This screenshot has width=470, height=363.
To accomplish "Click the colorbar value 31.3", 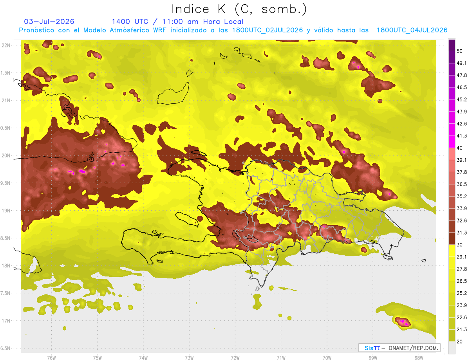I will pos(462,233).
